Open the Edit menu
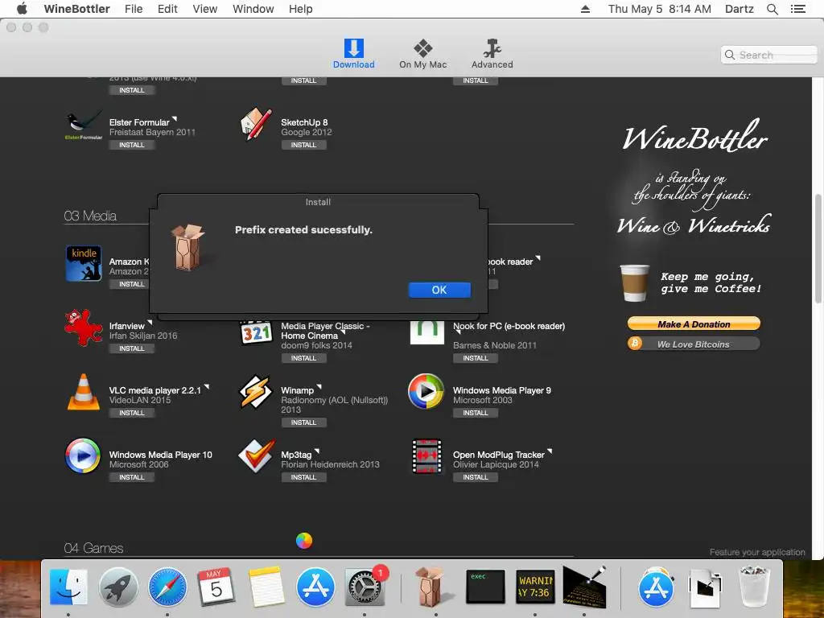This screenshot has height=618, width=824. (x=167, y=9)
